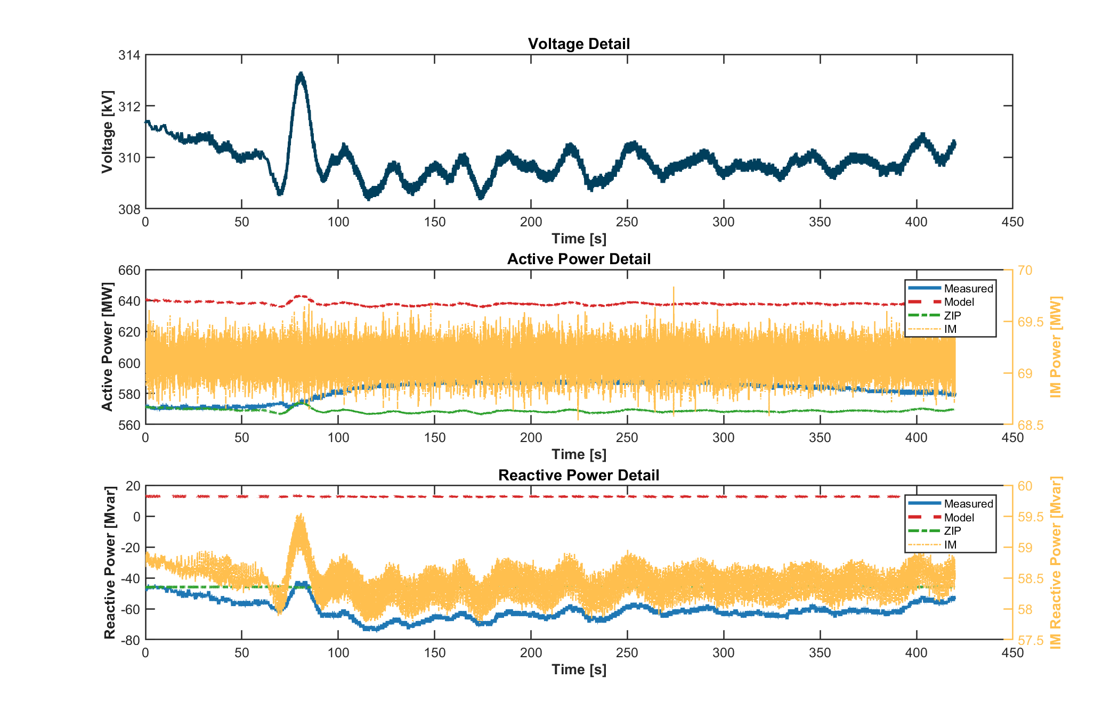Click the Active Power [MW] y-axis label
Viewport: 1119px width, 719px height.
click(x=108, y=347)
